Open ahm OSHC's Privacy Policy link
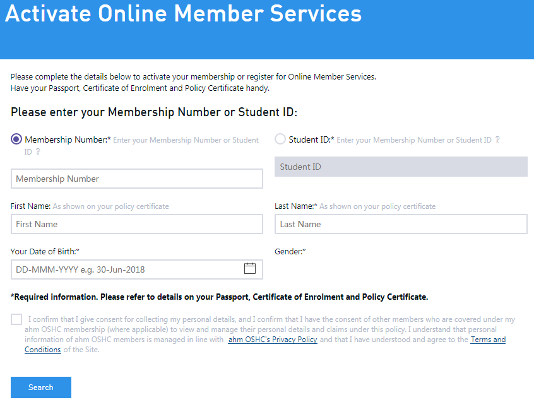This screenshot has width=534, height=402. [x=273, y=340]
